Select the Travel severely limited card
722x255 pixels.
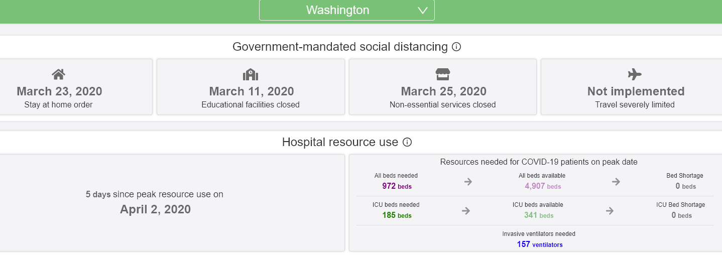pyautogui.click(x=631, y=87)
